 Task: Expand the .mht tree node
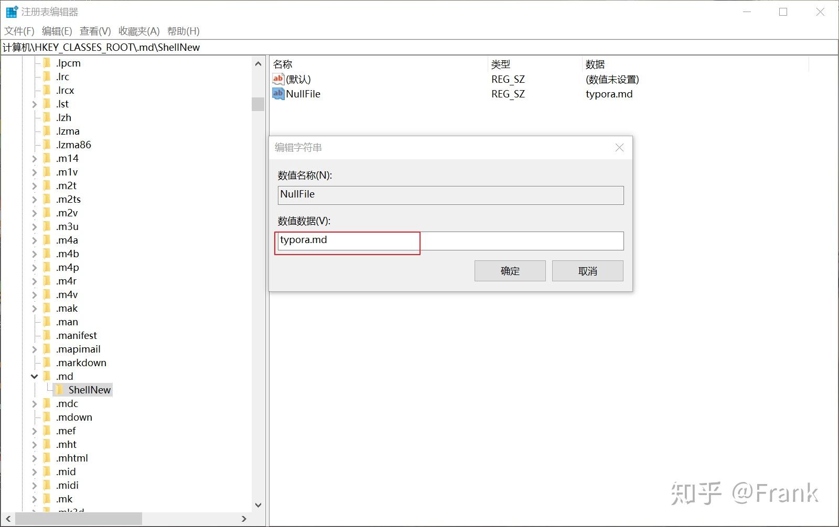click(34, 444)
